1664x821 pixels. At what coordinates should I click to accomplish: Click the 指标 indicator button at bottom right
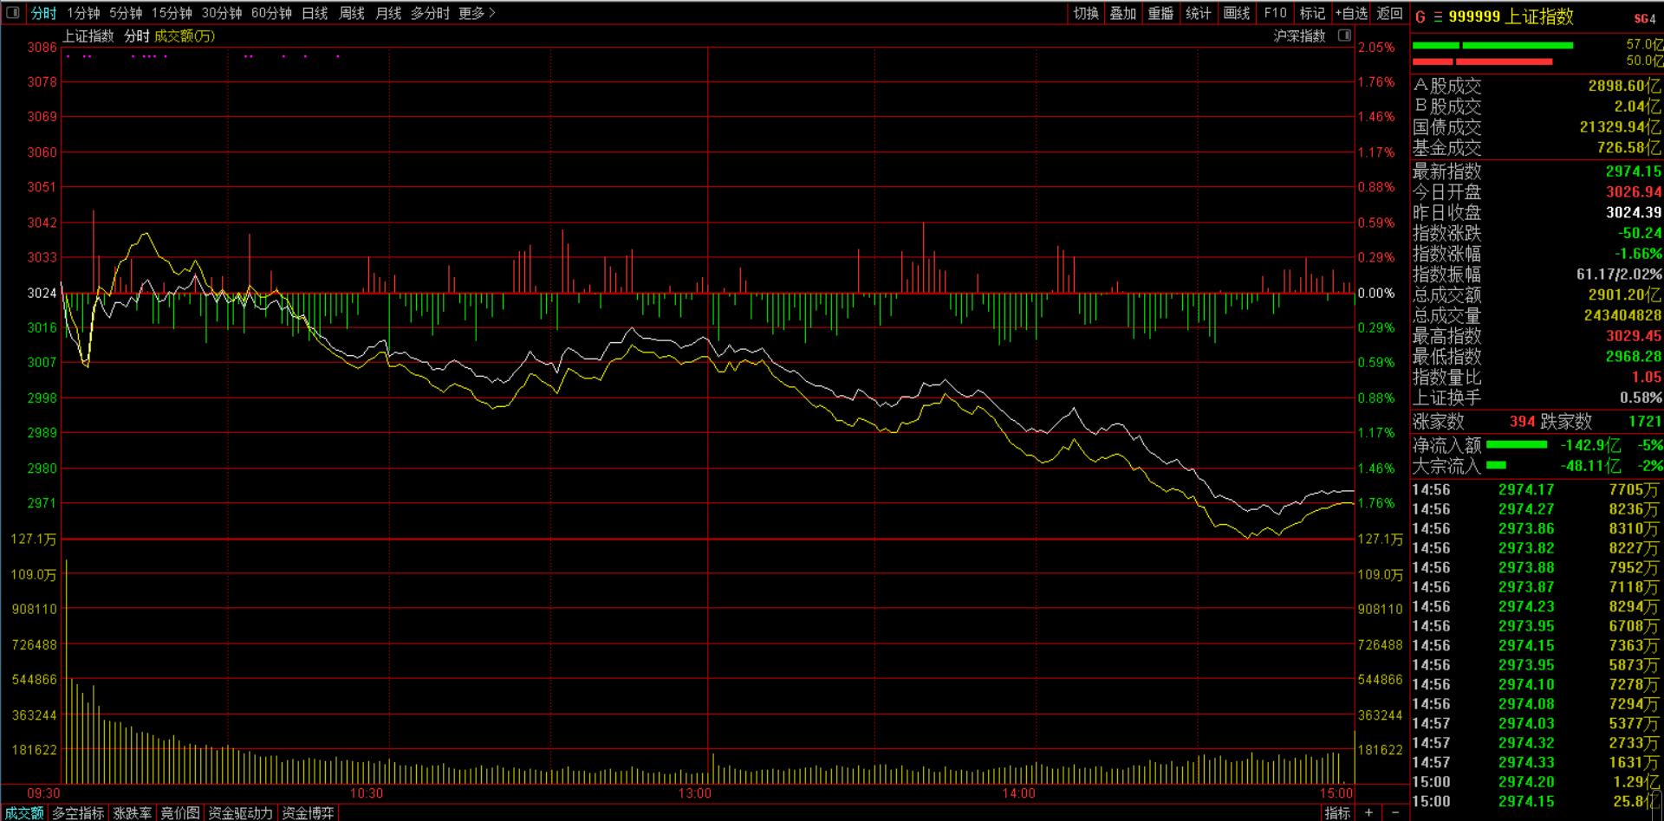pyautogui.click(x=1337, y=812)
